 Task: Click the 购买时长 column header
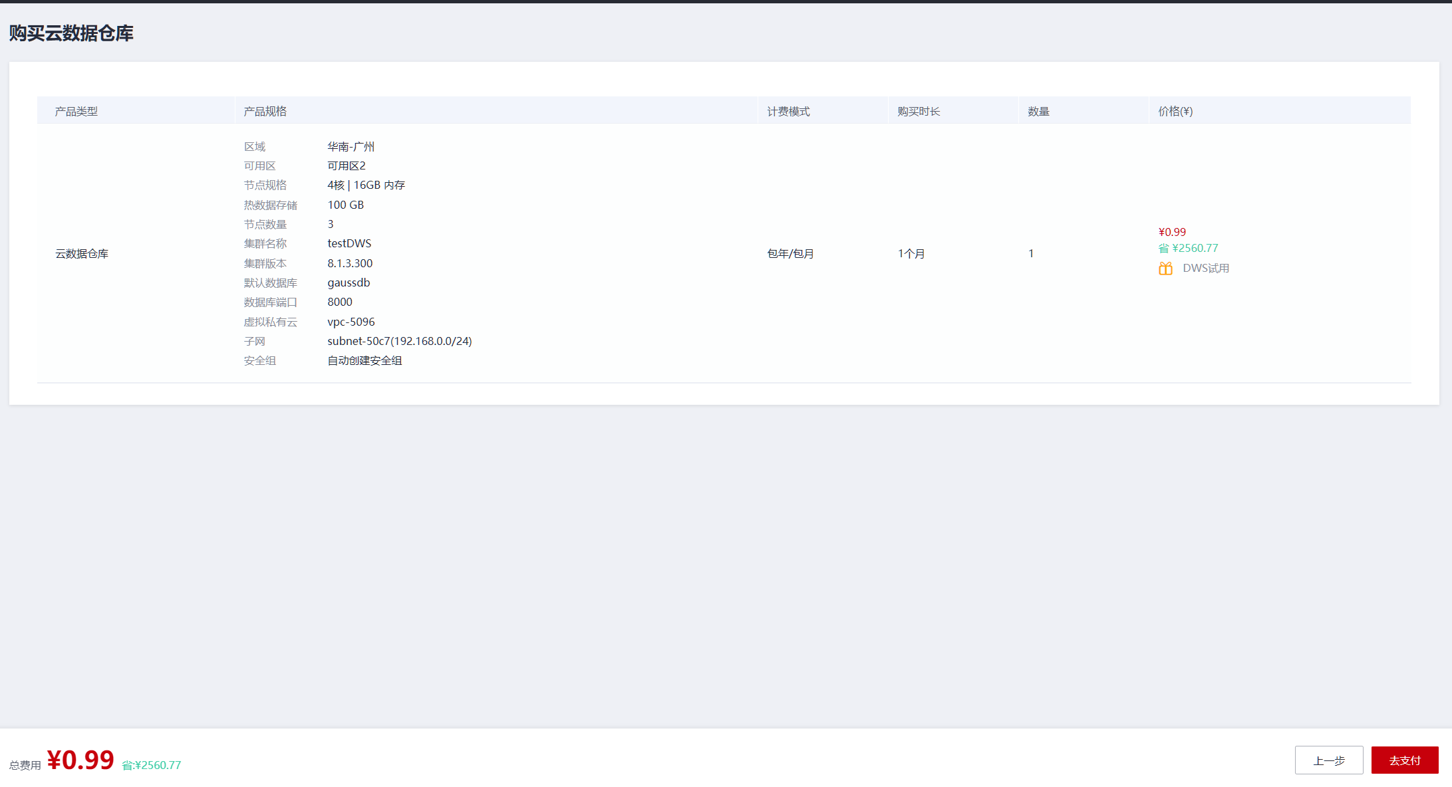click(x=919, y=112)
